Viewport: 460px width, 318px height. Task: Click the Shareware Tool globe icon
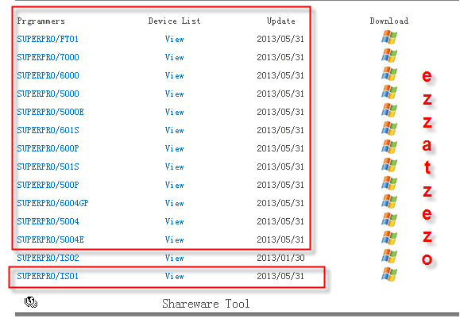tap(31, 302)
